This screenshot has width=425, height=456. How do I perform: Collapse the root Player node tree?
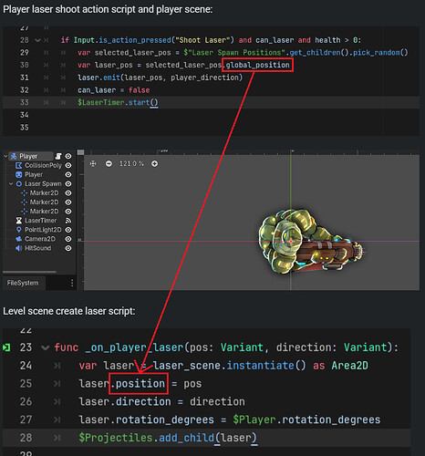5,156
